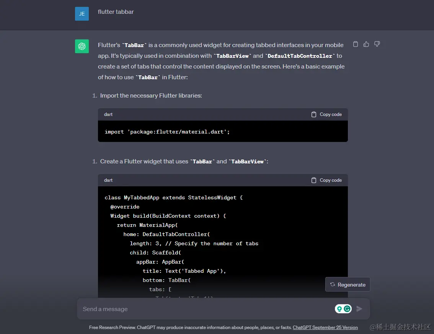Click the Grammarly extension icon in message box
This screenshot has width=434, height=334.
(x=347, y=308)
